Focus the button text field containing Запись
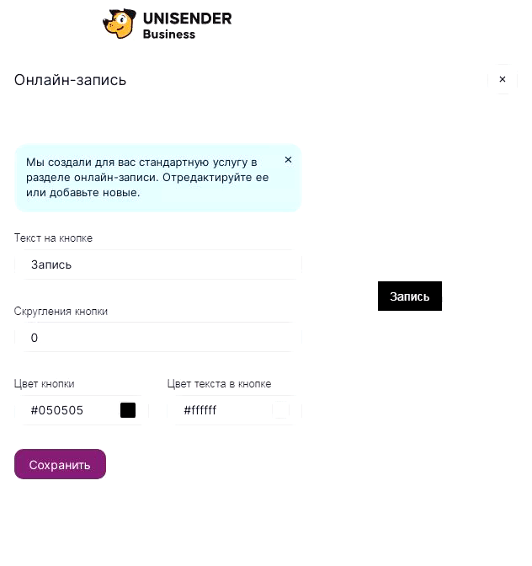The height and width of the screenshot is (566, 532). (158, 264)
